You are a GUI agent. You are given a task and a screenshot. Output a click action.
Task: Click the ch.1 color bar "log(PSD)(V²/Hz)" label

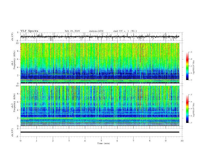(194, 67)
